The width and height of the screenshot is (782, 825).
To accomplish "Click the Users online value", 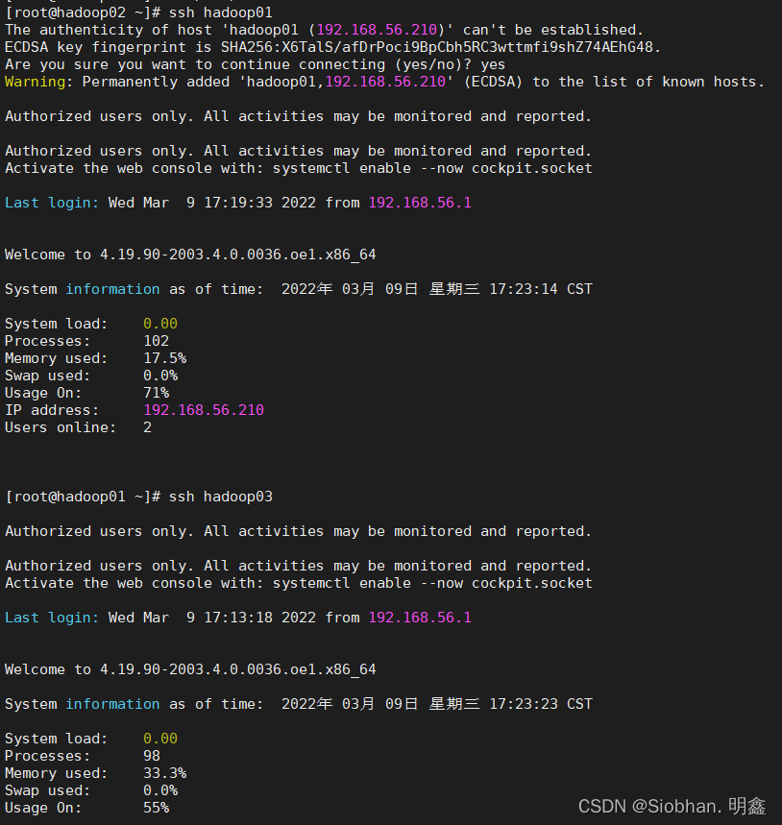I will 147,427.
